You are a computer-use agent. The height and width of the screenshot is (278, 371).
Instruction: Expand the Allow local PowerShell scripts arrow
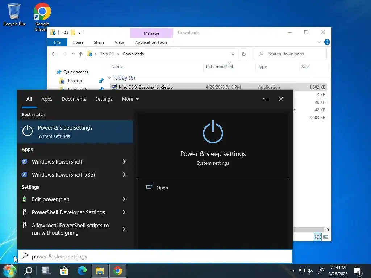coord(124,229)
